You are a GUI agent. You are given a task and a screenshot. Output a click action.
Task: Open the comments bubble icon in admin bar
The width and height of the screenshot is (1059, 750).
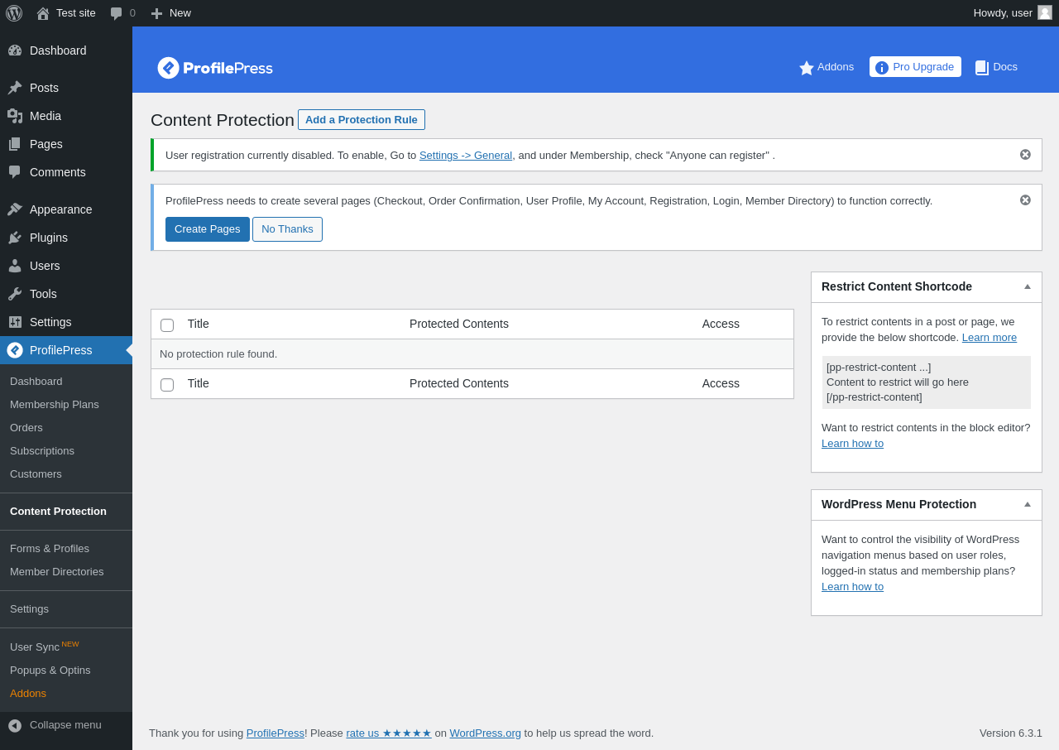(117, 13)
